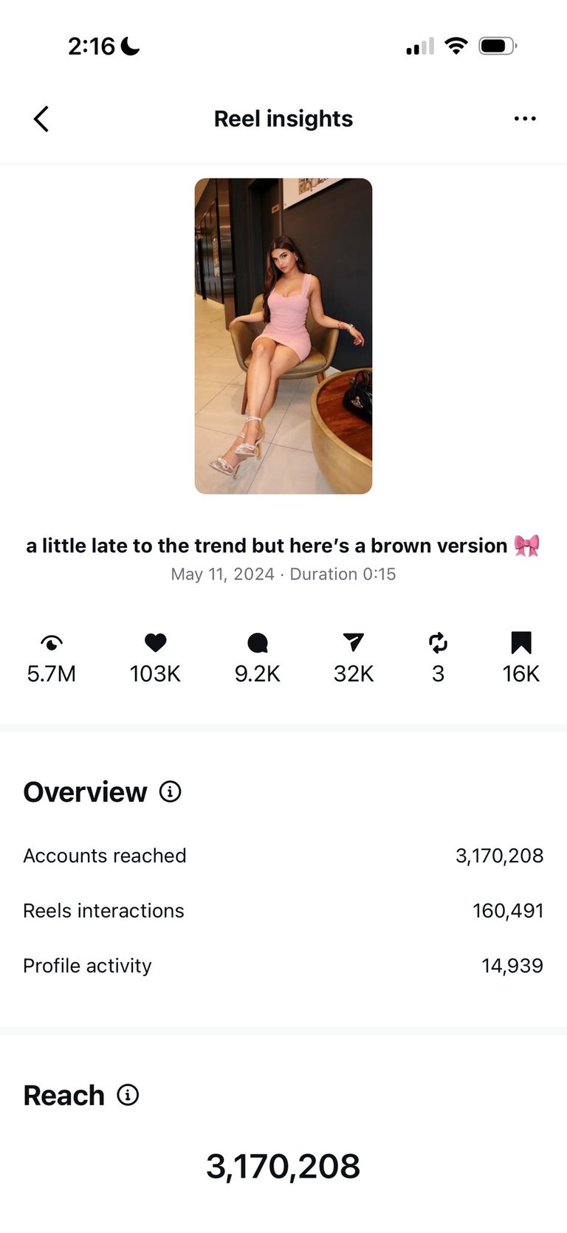Tap the back arrow icon
The image size is (567, 1233).
tap(41, 119)
